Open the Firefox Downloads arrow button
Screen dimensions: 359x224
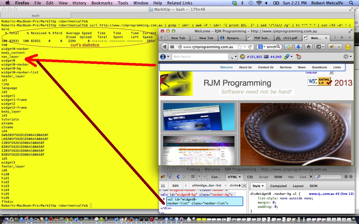tap(299, 47)
